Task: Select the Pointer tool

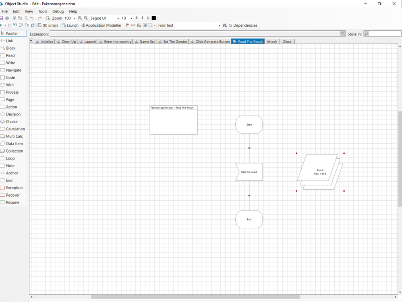Action: click(x=13, y=34)
